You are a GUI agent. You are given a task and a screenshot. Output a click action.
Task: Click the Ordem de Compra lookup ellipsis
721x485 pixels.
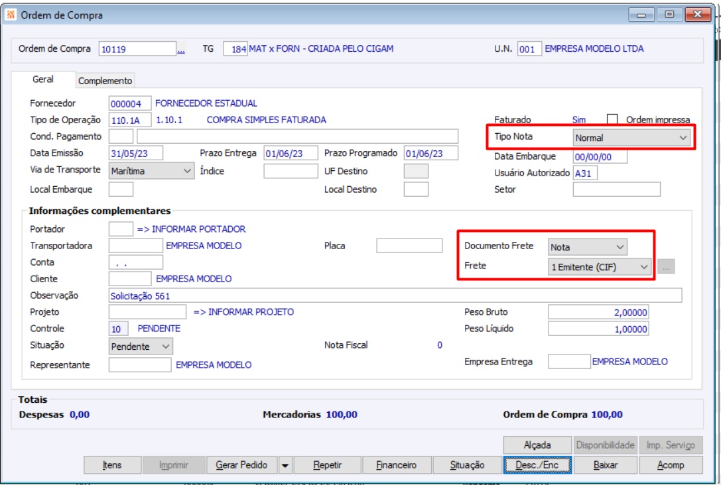181,49
